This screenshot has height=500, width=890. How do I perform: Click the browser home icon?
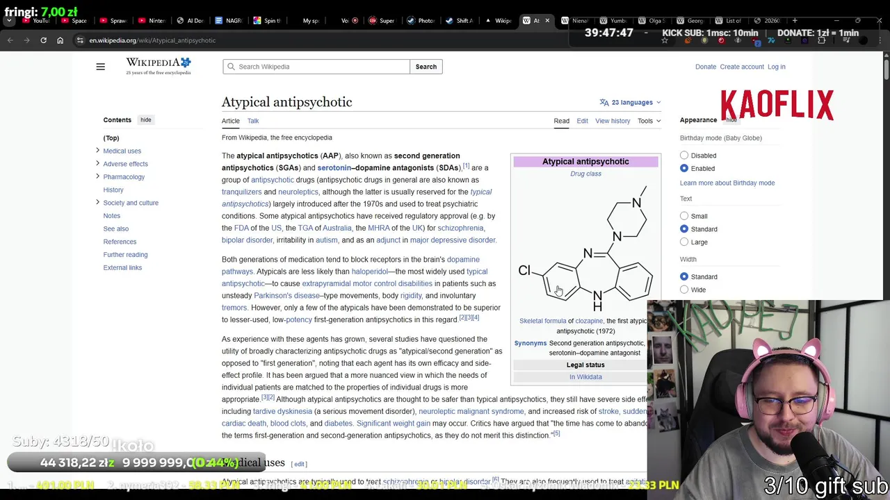tap(60, 40)
